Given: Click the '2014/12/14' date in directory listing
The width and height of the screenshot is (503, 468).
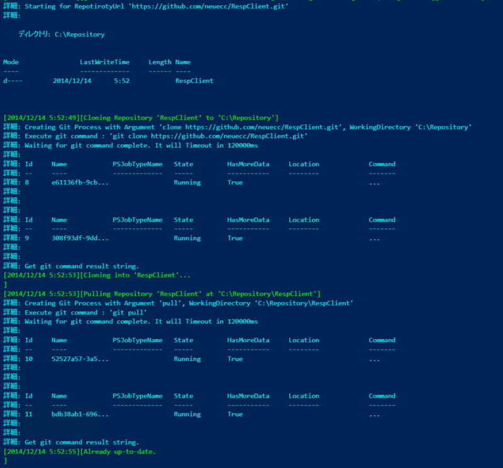Looking at the screenshot, I should point(72,81).
